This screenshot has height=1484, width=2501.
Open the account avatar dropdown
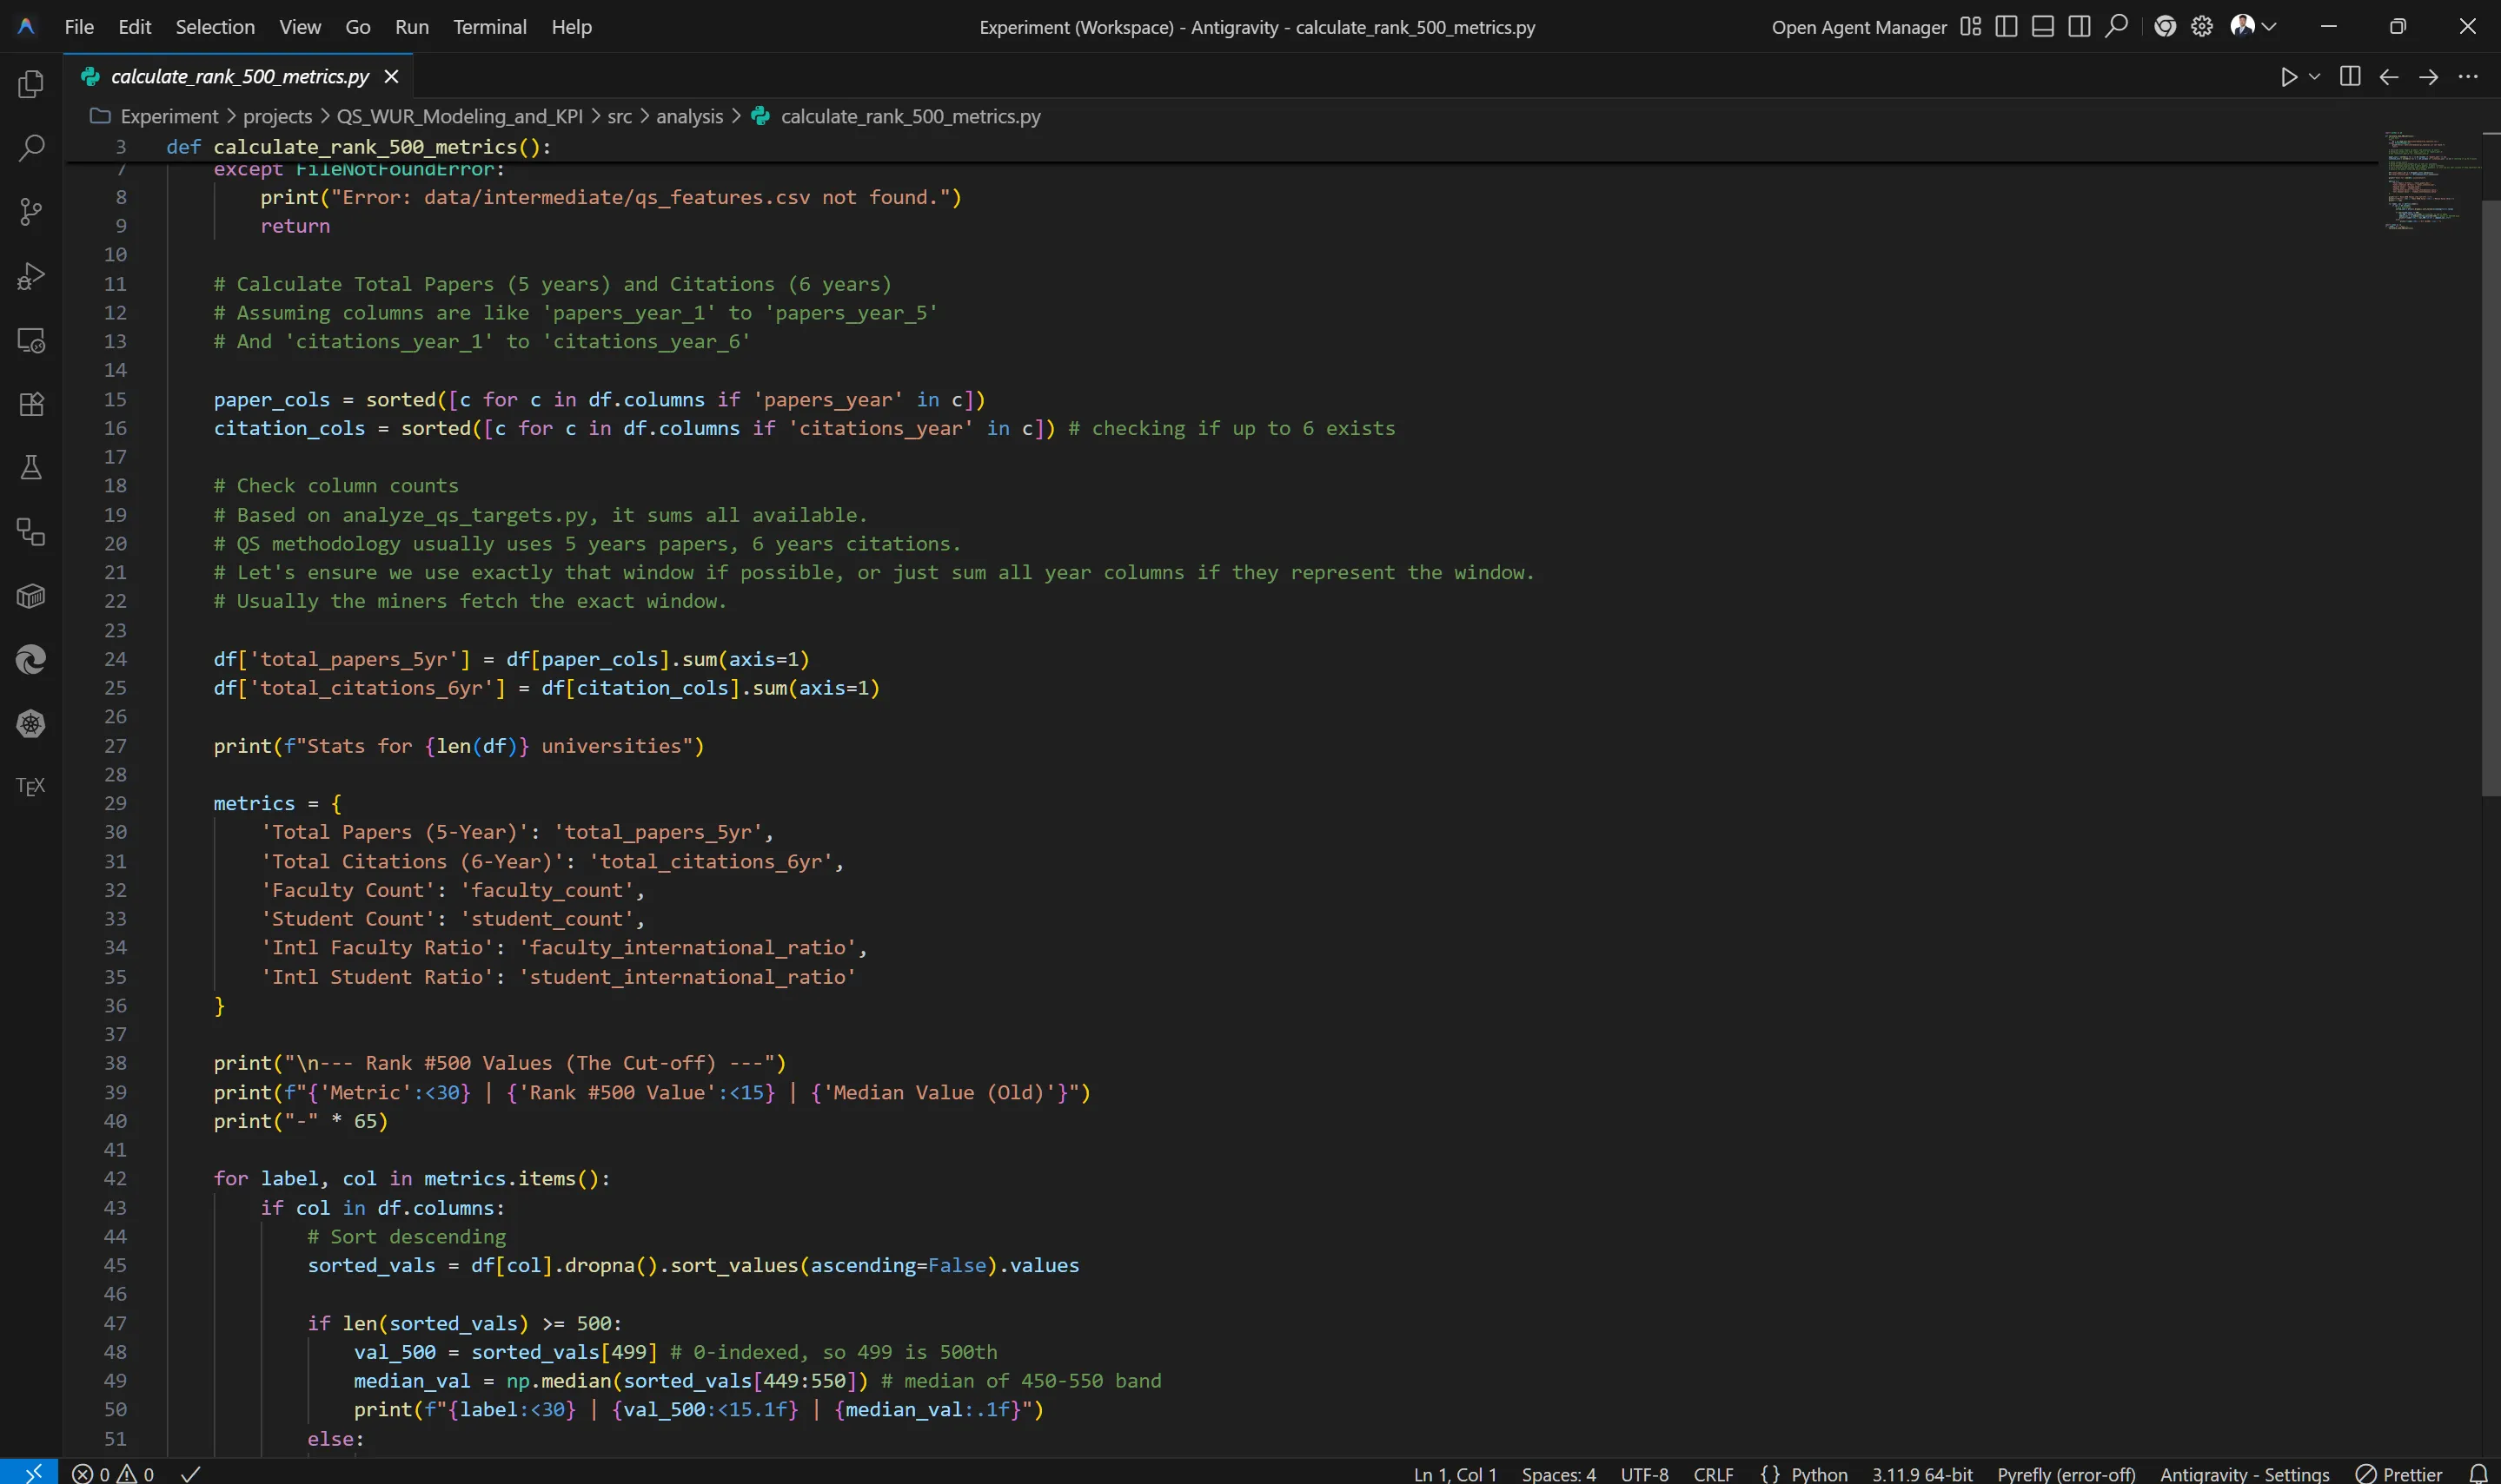[x=2252, y=26]
